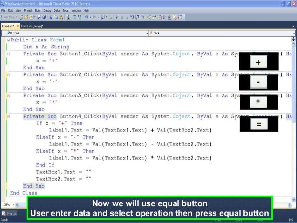Open the New Menu dropdown
Viewport: 297px width, 223px height.
(10, 17)
